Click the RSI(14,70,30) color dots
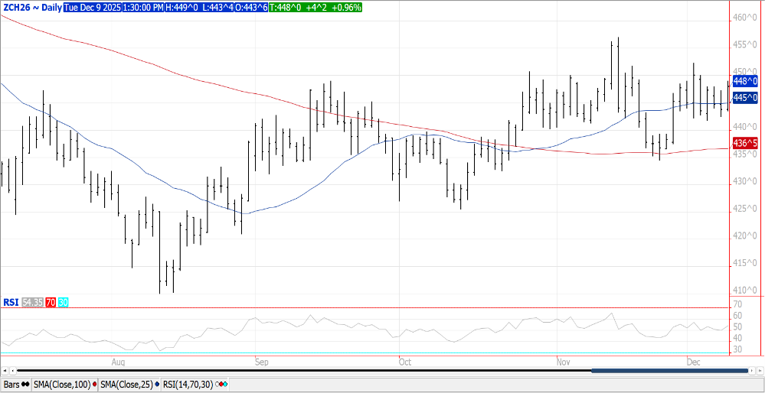The width and height of the screenshot is (765, 393). coord(223,384)
